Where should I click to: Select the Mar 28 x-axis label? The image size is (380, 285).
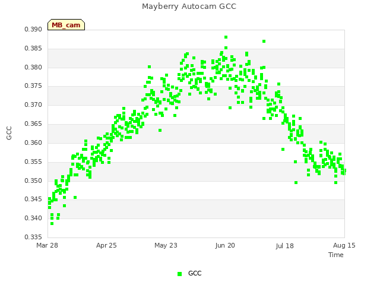(x=47, y=245)
